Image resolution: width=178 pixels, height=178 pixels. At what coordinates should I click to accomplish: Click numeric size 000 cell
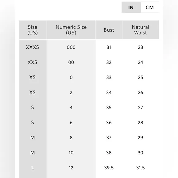[71, 47]
